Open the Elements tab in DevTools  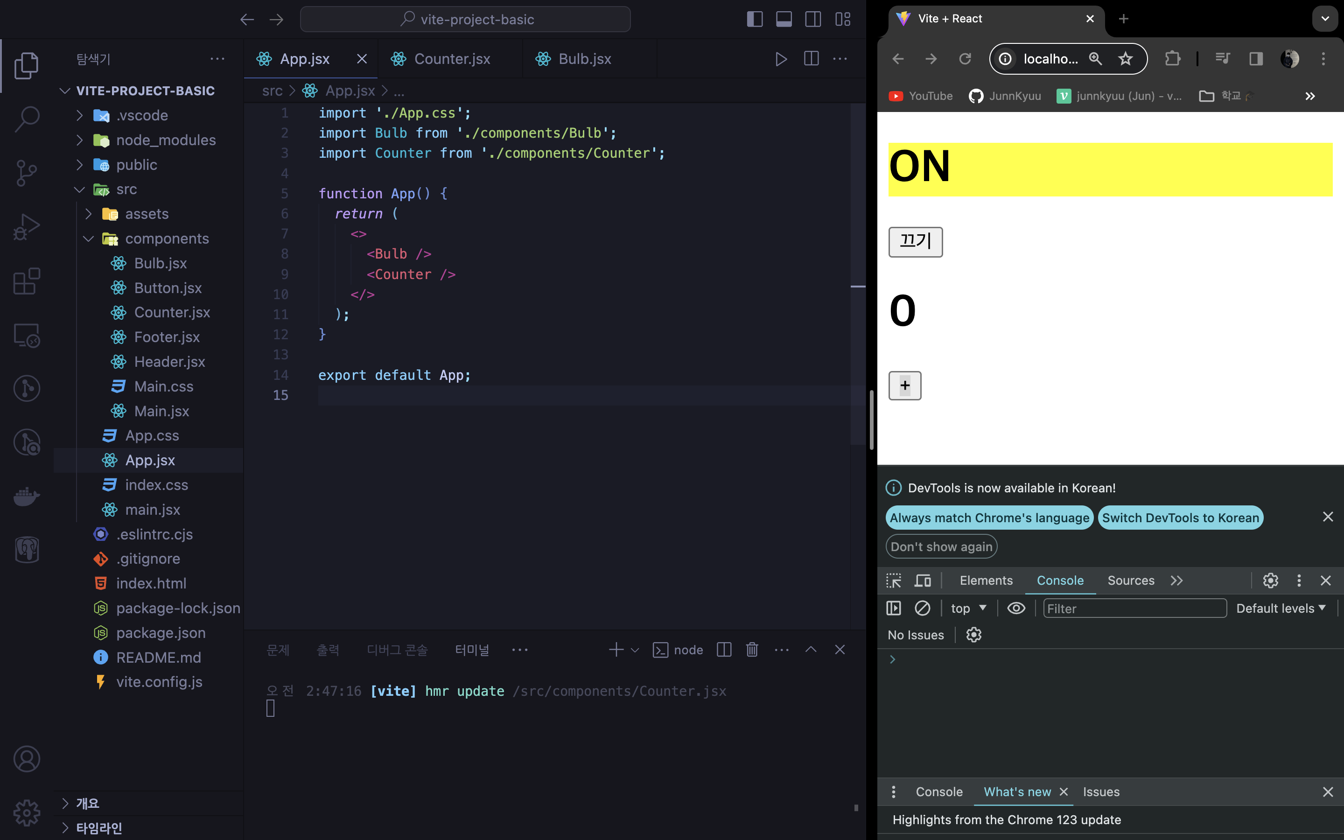click(986, 581)
